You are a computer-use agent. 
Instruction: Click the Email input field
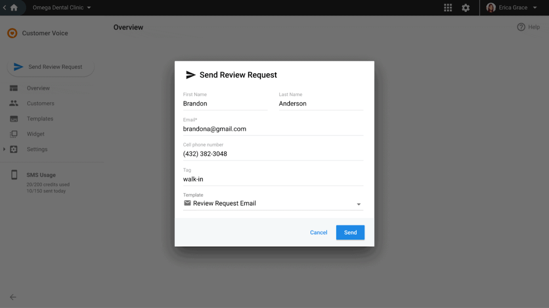point(273,129)
